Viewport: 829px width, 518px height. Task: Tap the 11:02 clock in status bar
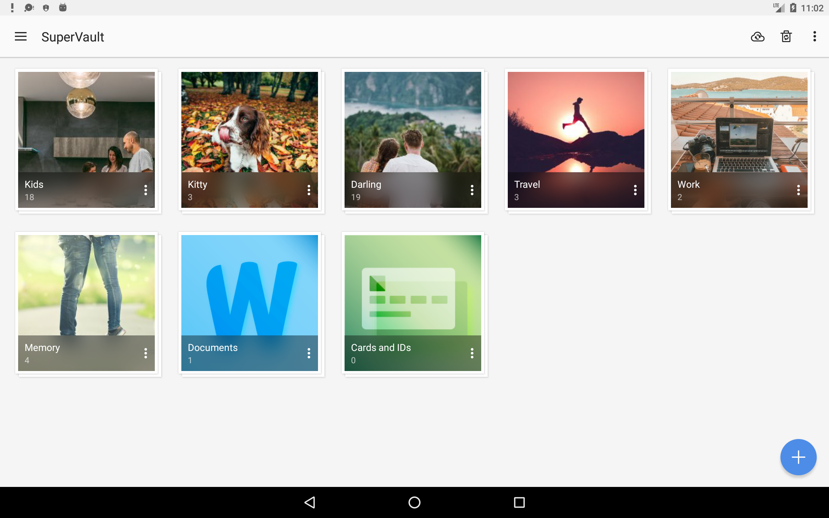point(812,8)
